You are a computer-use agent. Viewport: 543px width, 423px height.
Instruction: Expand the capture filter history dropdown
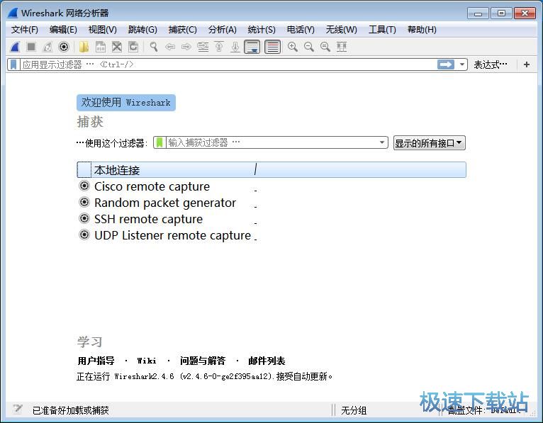tap(382, 142)
